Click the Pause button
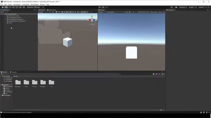Viewport: 211px width, 118px height. [x=103, y=7]
